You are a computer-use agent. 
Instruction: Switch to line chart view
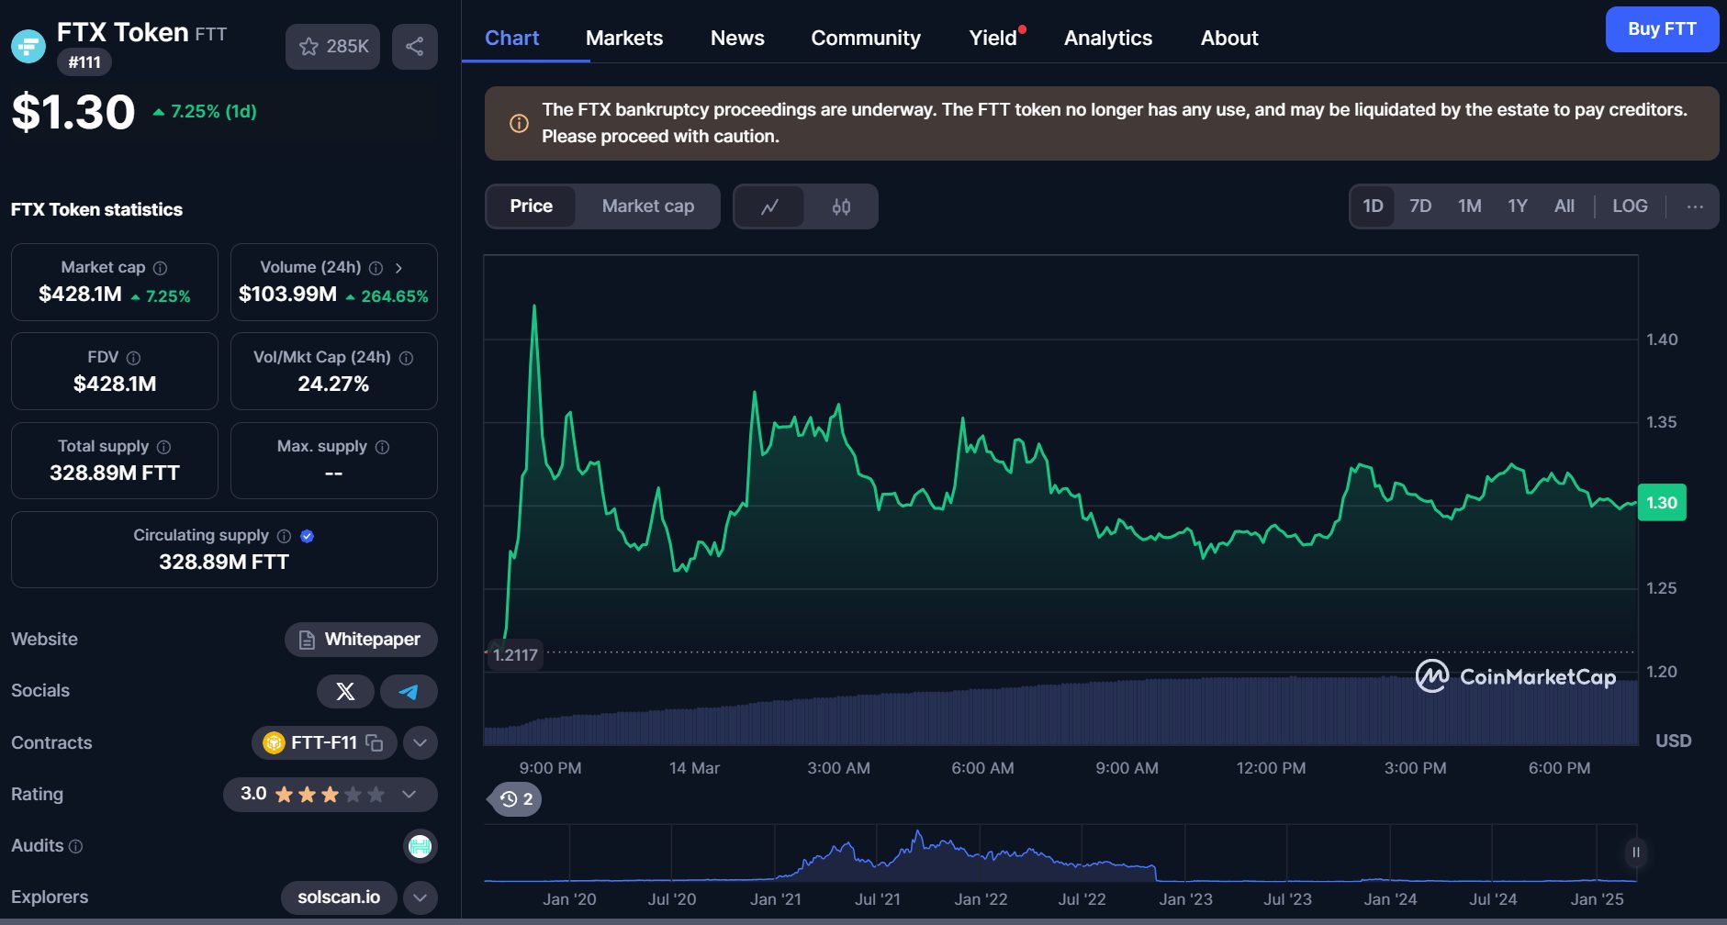tap(769, 206)
